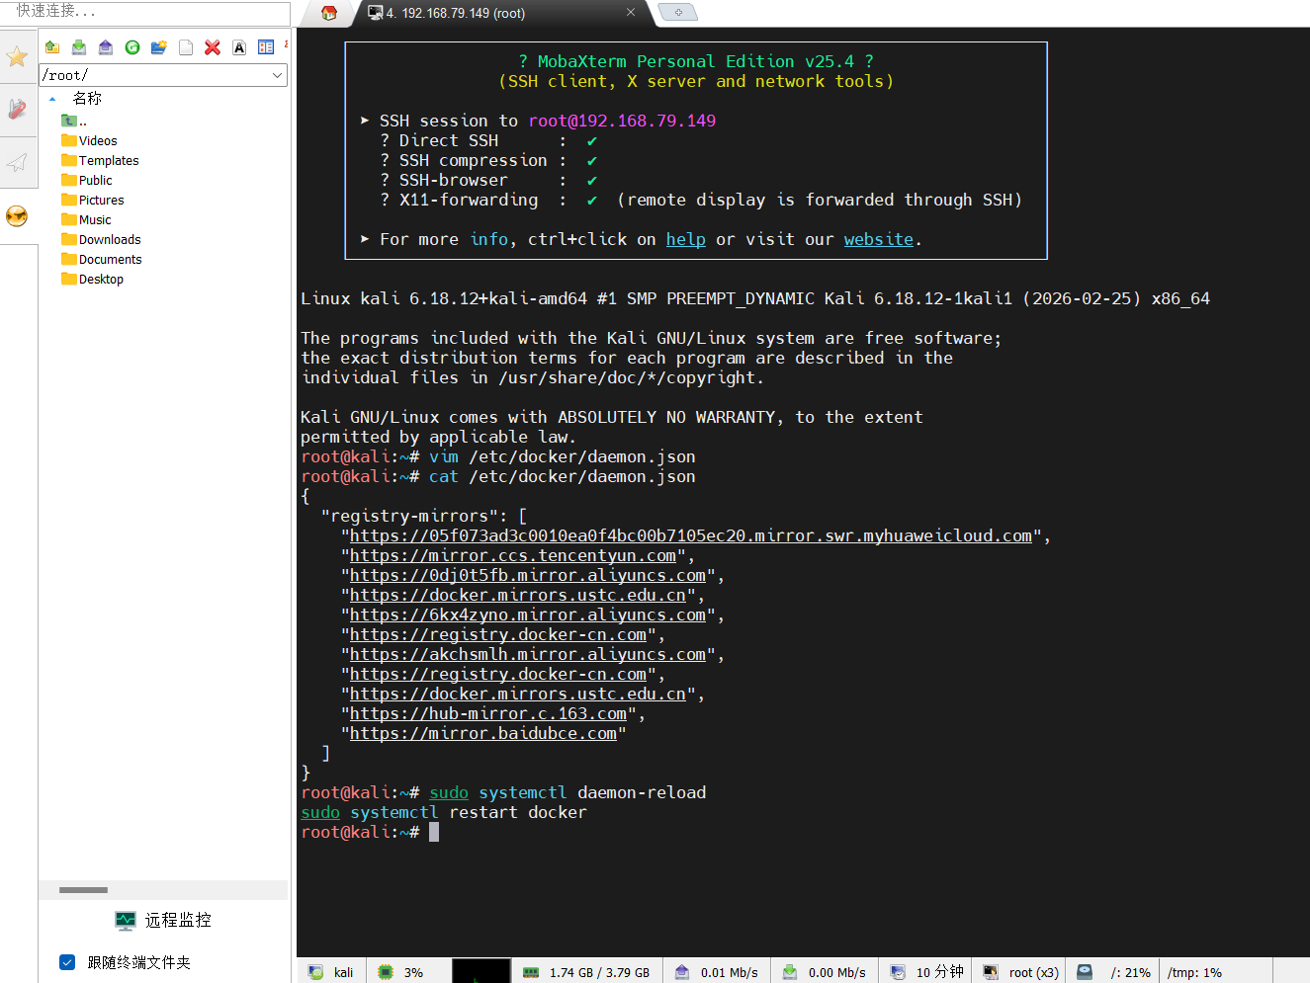Click the remote monitoring label

[178, 921]
